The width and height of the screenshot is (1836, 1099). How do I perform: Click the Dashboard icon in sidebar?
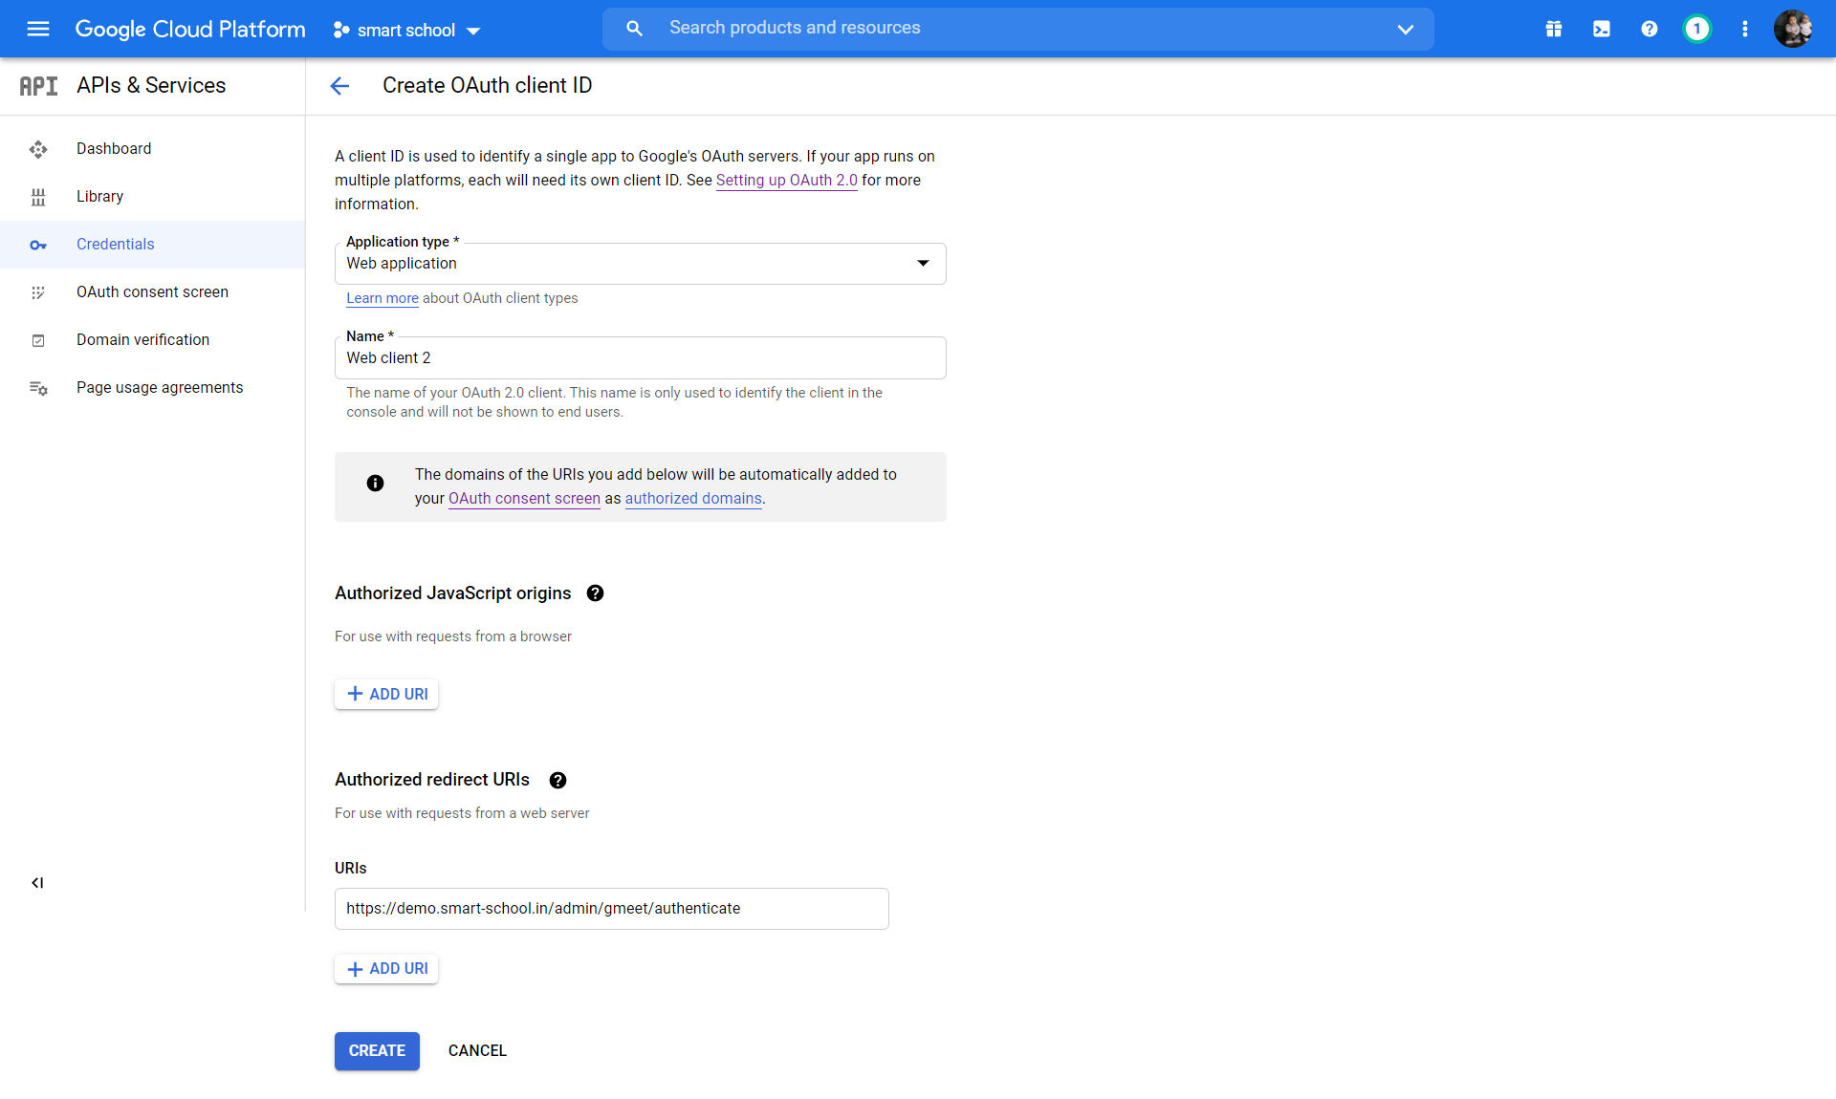[x=38, y=148]
